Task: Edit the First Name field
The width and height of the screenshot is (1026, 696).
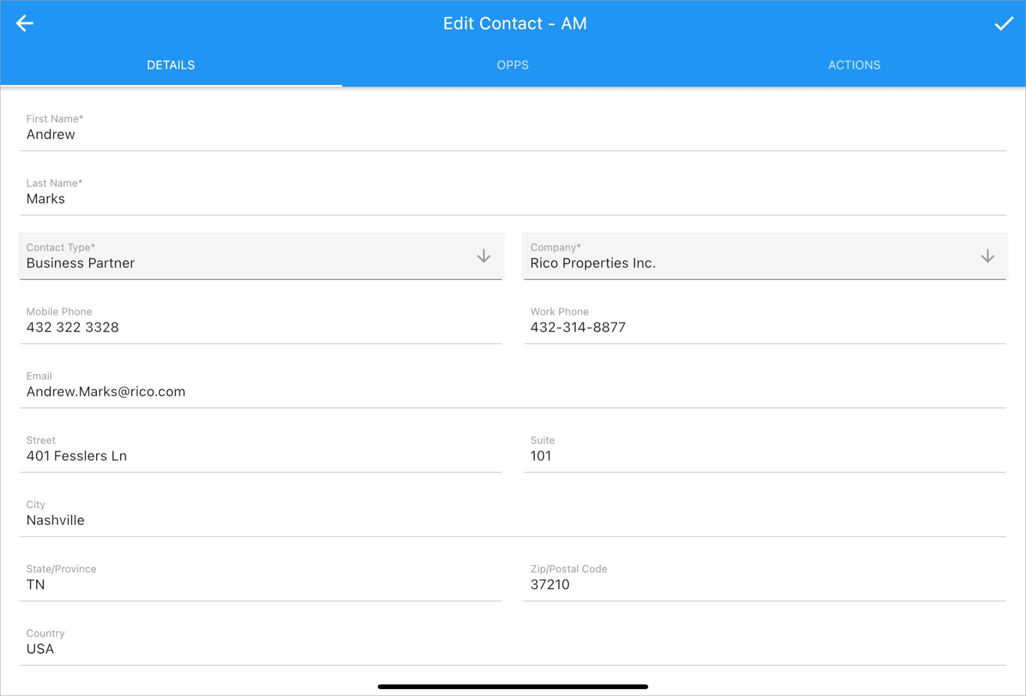Action: tap(513, 128)
